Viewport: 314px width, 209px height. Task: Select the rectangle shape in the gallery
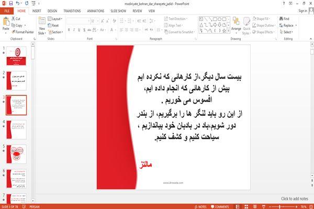click(x=215, y=19)
